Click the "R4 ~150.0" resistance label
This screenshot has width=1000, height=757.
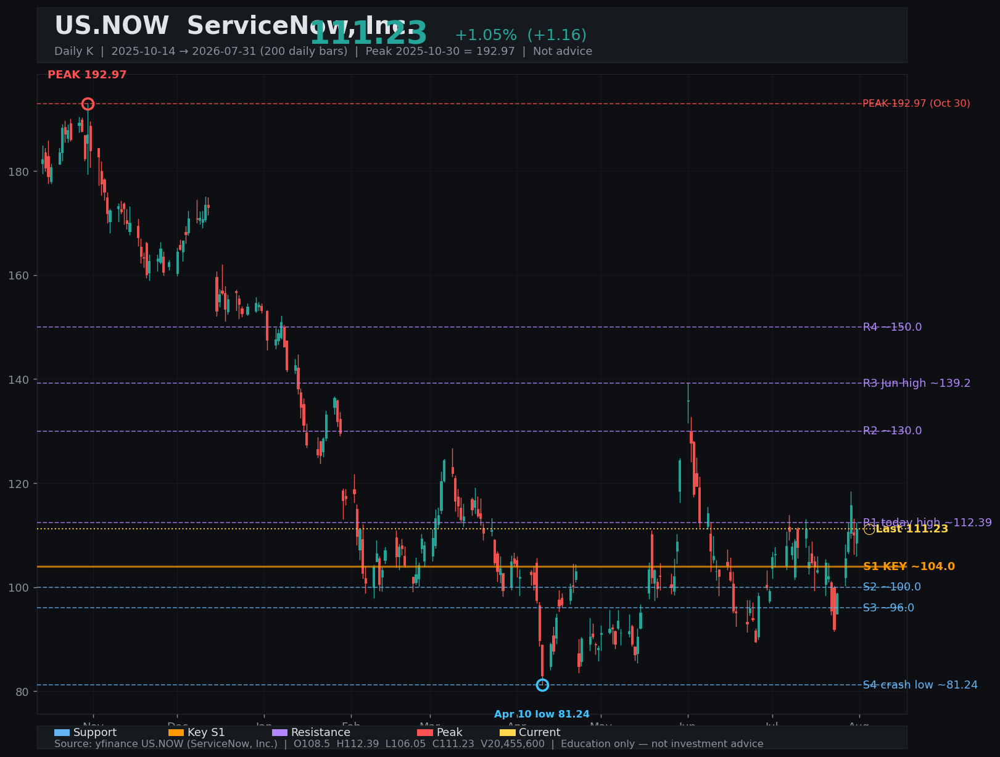pyautogui.click(x=892, y=327)
